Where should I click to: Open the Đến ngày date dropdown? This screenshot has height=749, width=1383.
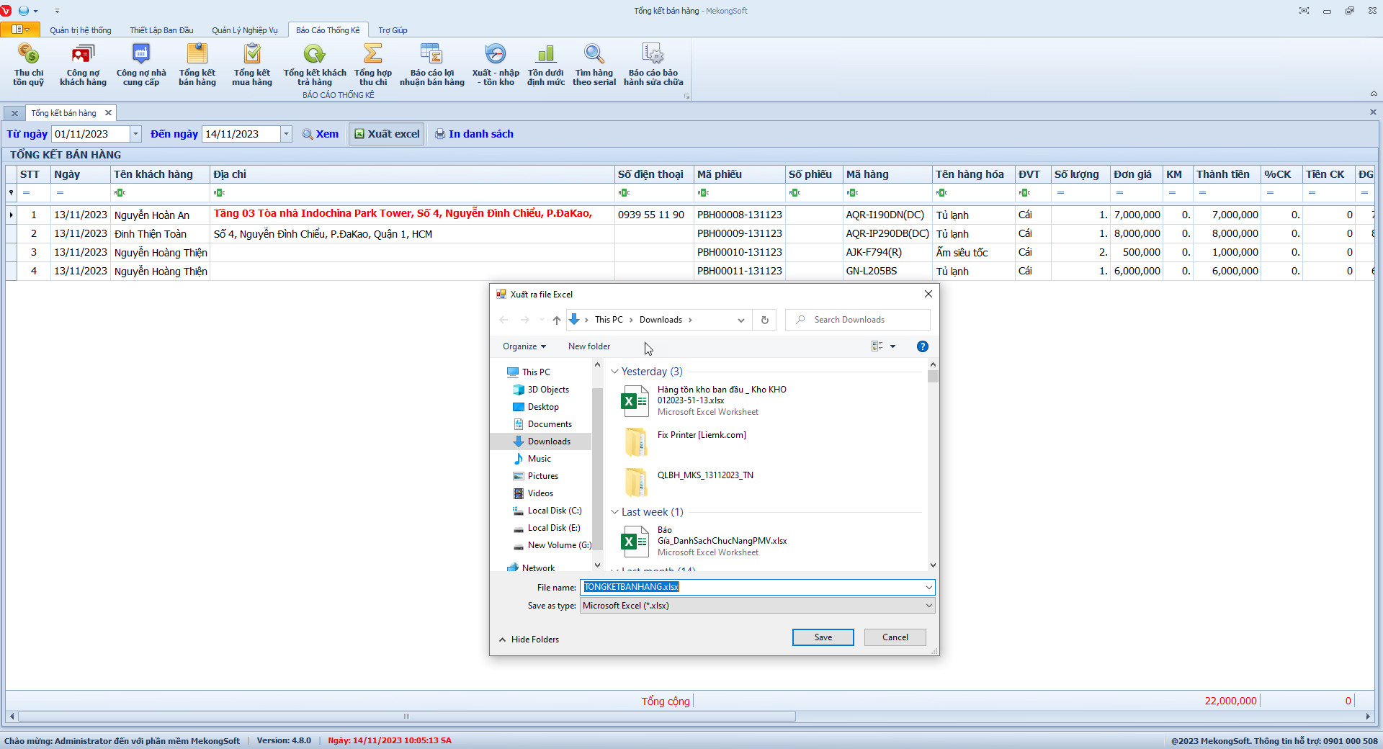[x=286, y=134]
